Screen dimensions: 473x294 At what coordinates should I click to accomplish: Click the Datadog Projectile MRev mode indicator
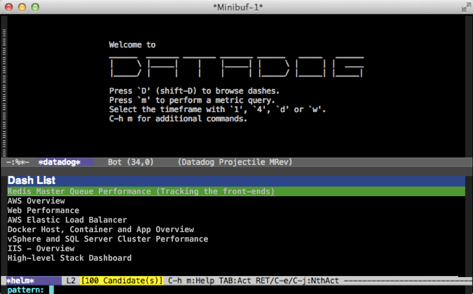click(235, 162)
